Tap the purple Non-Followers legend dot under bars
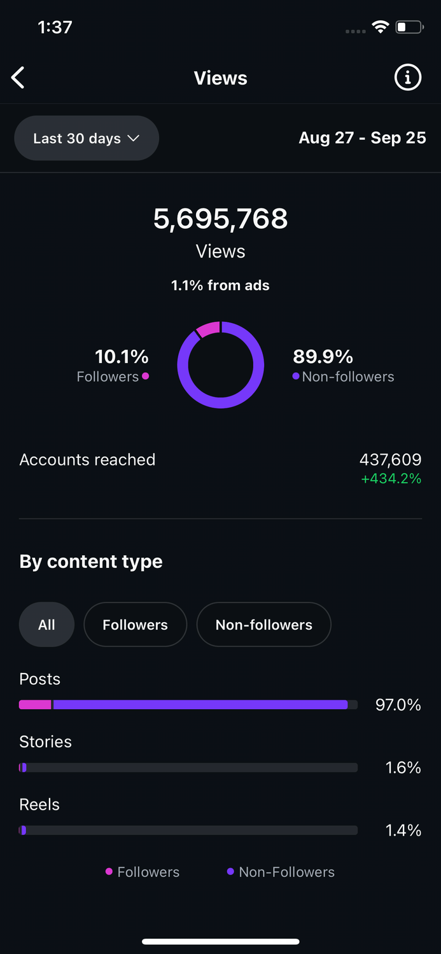This screenshot has height=954, width=441. tap(230, 871)
